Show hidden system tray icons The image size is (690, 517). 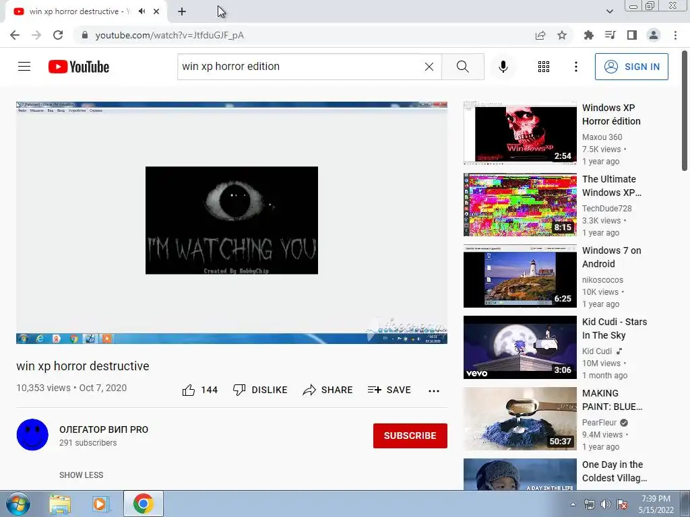click(x=573, y=504)
